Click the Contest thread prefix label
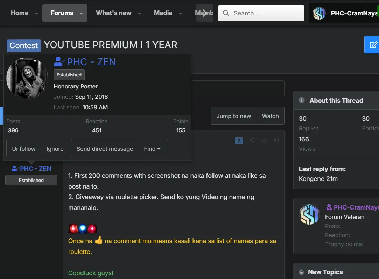The height and width of the screenshot is (279, 379). tap(24, 46)
